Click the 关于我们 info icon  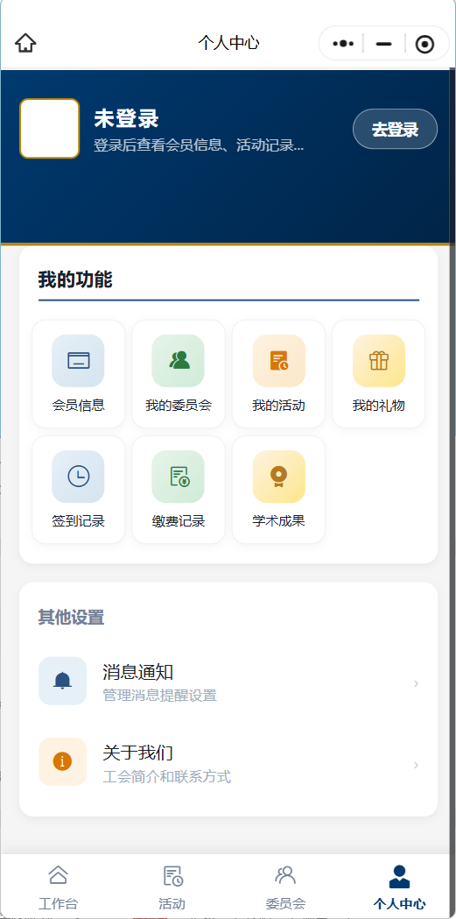click(63, 761)
